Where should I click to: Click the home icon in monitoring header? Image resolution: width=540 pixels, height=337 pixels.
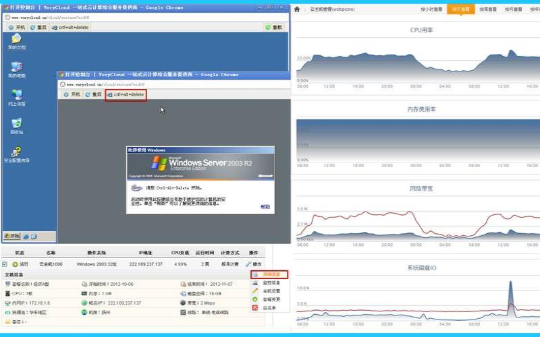pos(297,9)
